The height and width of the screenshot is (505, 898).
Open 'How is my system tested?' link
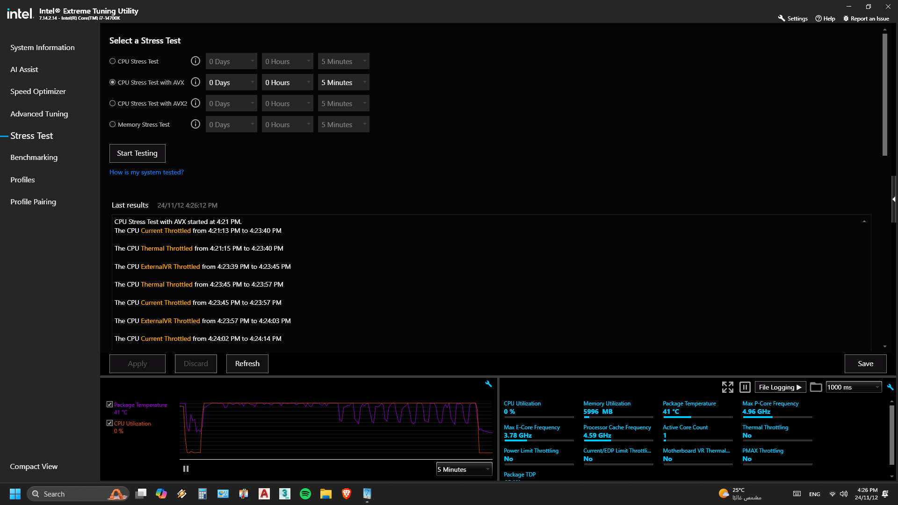[146, 172]
